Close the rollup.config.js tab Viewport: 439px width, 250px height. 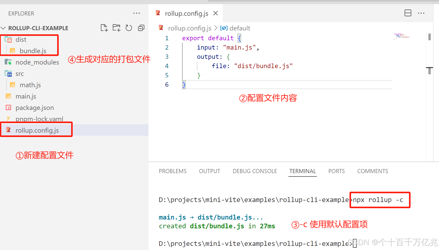click(x=215, y=13)
